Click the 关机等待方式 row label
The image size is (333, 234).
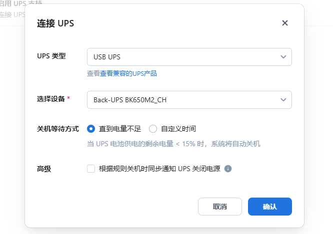[x=58, y=129]
